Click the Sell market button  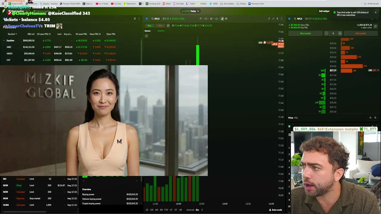360,34
